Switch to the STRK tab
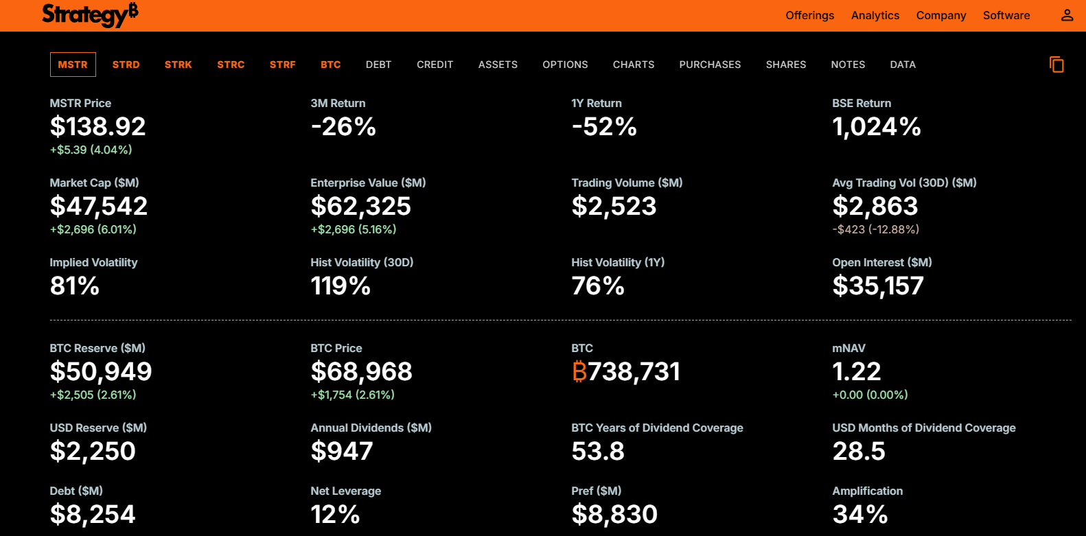Image resolution: width=1086 pixels, height=536 pixels. coord(178,65)
